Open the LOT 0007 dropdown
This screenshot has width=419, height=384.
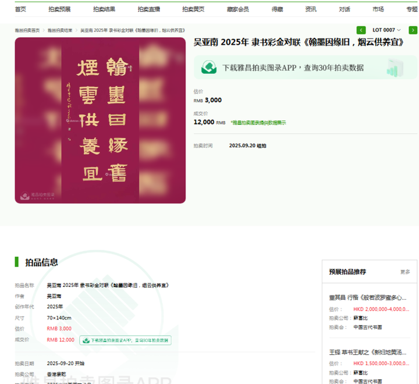(x=386, y=30)
